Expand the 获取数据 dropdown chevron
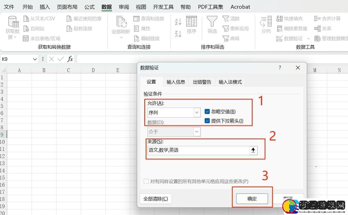 point(15,37)
